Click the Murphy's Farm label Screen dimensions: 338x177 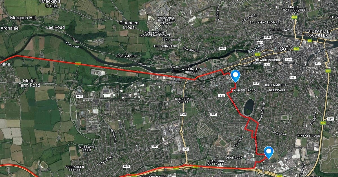(x=87, y=149)
